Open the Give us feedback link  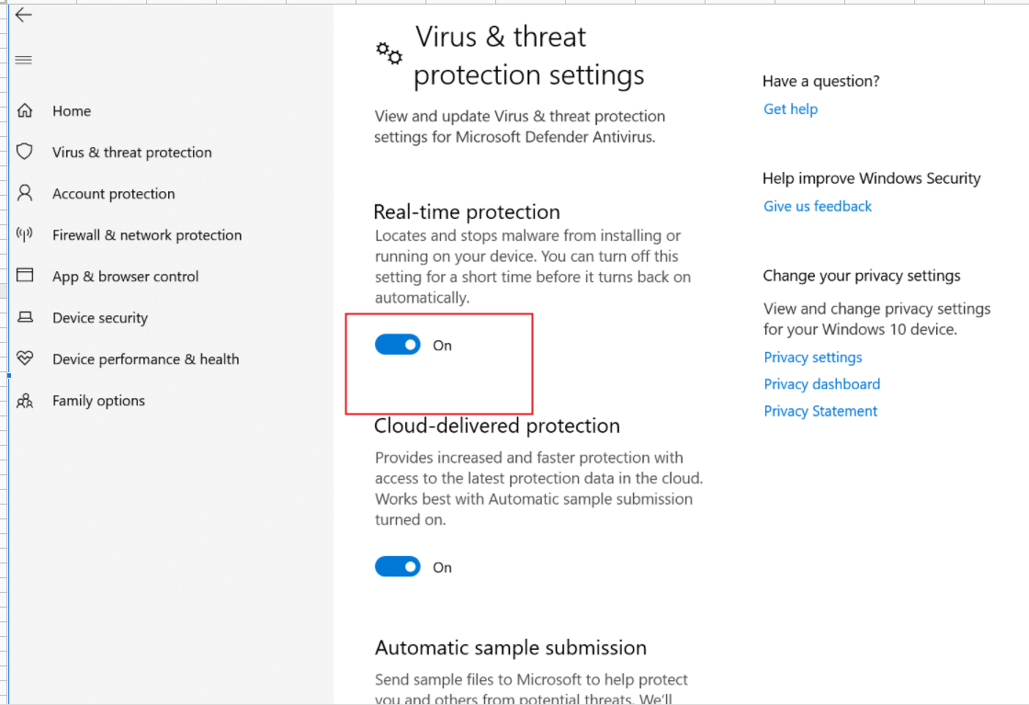coord(818,207)
